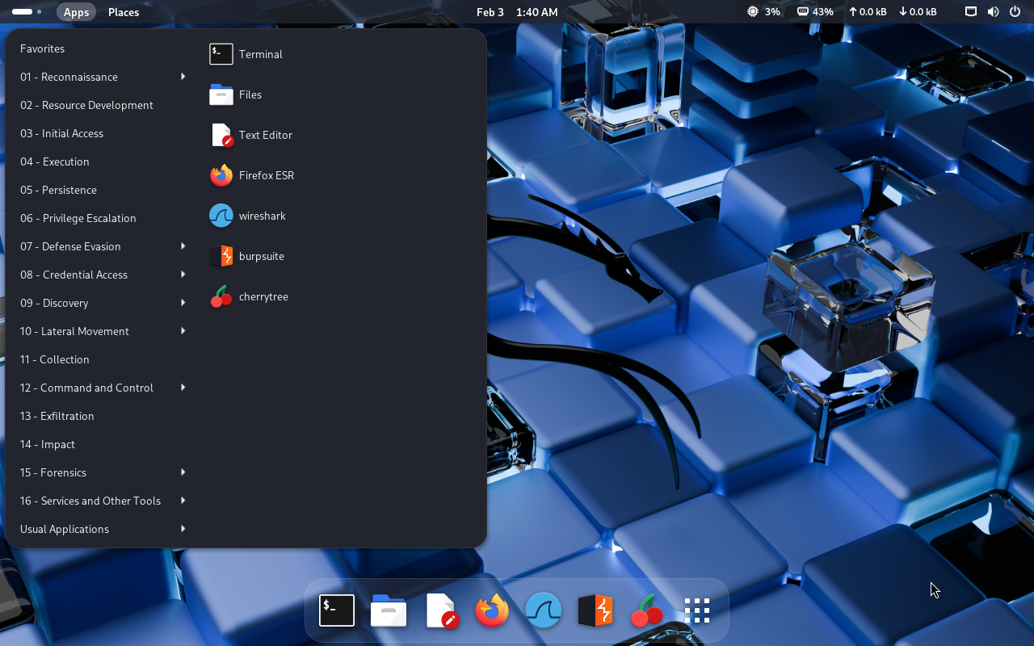The width and height of the screenshot is (1034, 646).
Task: Launch burpsuite from Favorites list
Action: pos(260,256)
